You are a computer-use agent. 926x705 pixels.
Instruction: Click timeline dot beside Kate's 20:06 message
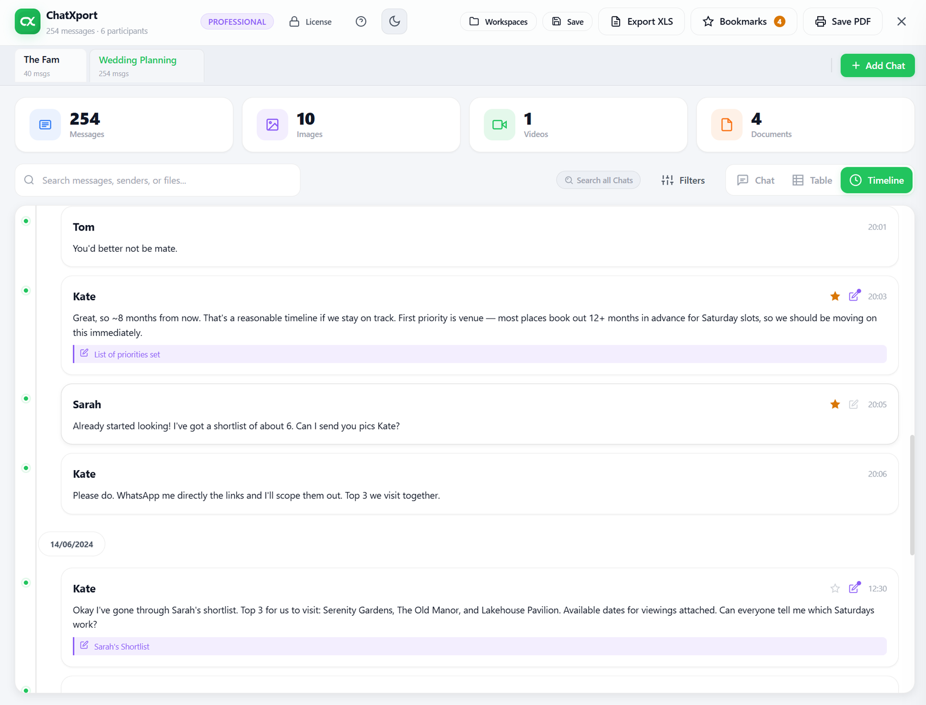coord(26,468)
